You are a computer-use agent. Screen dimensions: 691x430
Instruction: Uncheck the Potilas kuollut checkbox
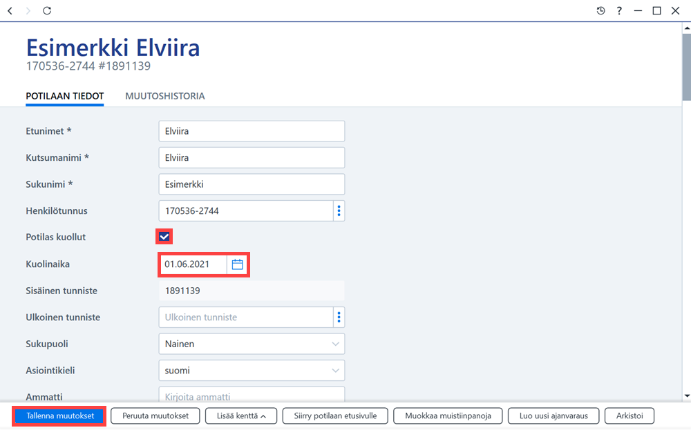164,237
